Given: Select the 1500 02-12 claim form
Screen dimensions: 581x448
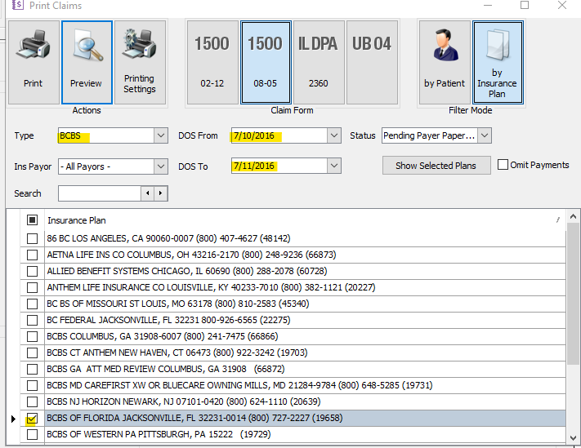Looking at the screenshot, I should 212,62.
